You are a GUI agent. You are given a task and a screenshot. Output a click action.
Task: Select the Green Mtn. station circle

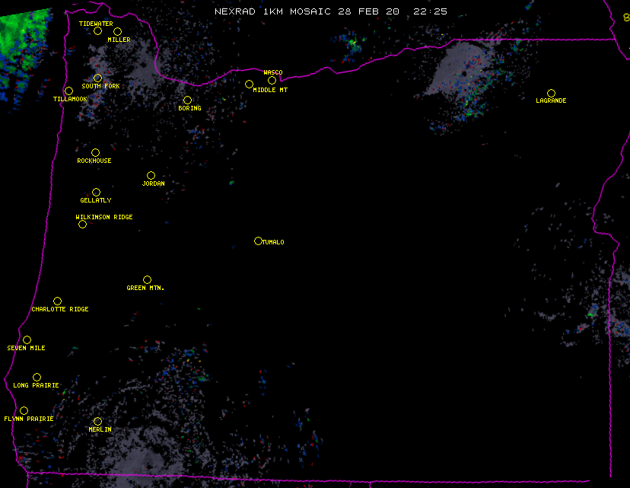(147, 280)
